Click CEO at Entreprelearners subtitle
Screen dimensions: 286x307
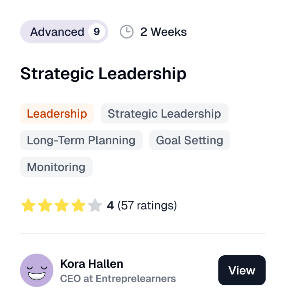118,279
